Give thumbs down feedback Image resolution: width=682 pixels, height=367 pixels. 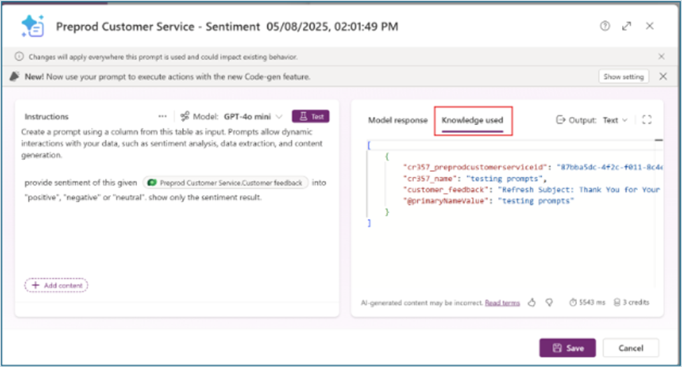tap(549, 302)
